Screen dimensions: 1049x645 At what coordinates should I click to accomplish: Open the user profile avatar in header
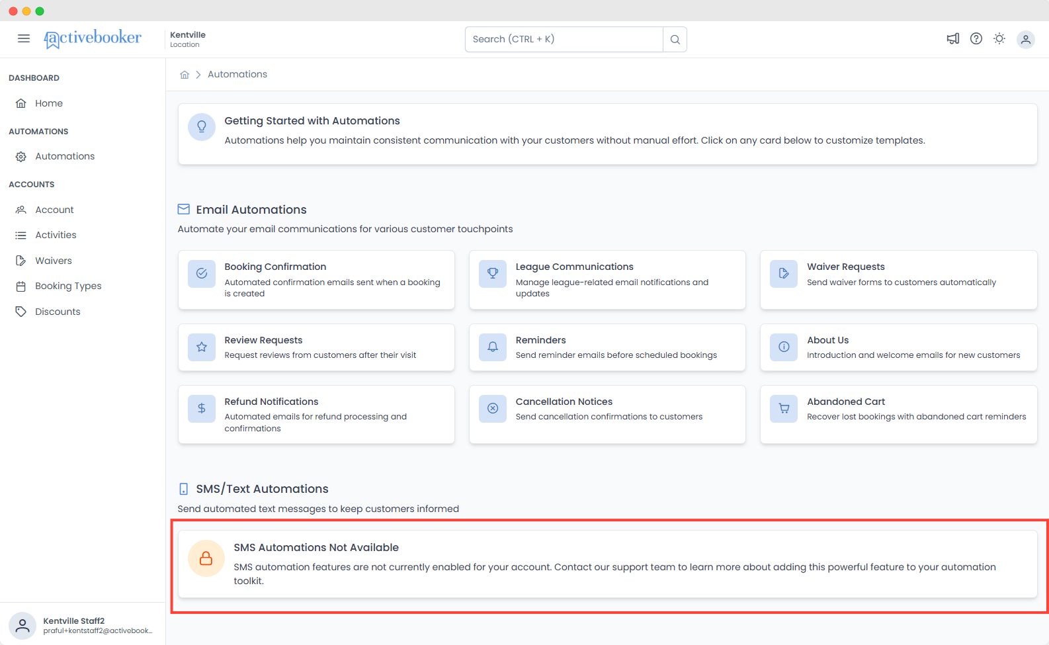click(1026, 40)
